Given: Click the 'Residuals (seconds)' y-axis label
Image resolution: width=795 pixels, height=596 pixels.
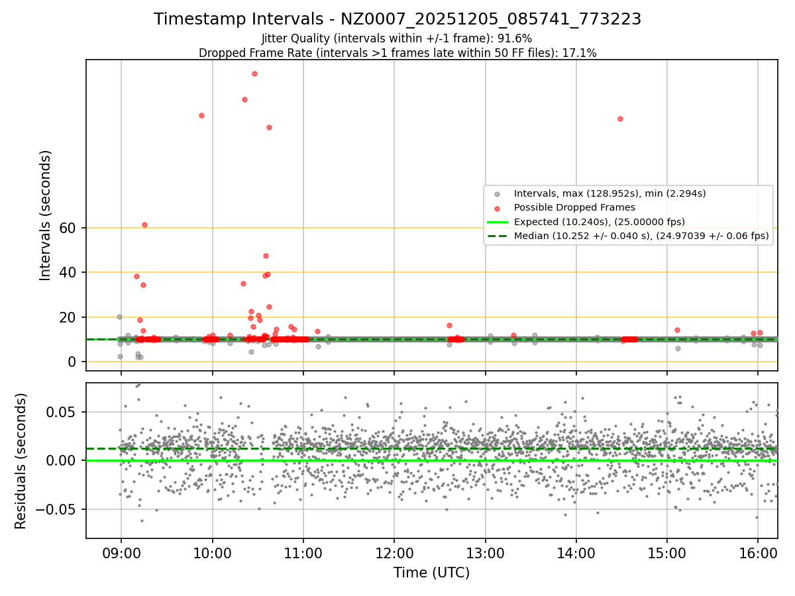Looking at the screenshot, I should (21, 461).
